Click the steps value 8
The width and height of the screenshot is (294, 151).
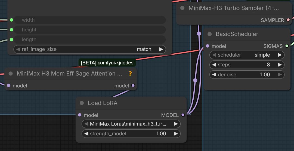[x=268, y=65]
